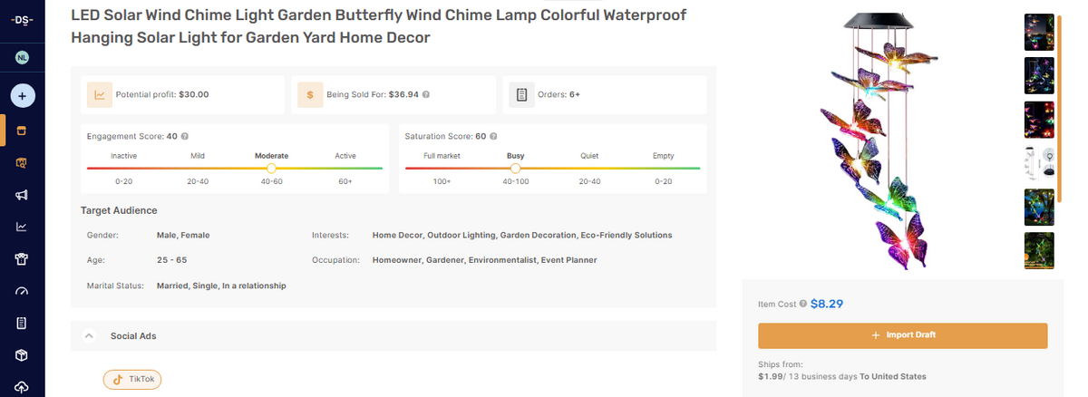
Task: Open the NL user profile avatar
Action: coord(22,57)
